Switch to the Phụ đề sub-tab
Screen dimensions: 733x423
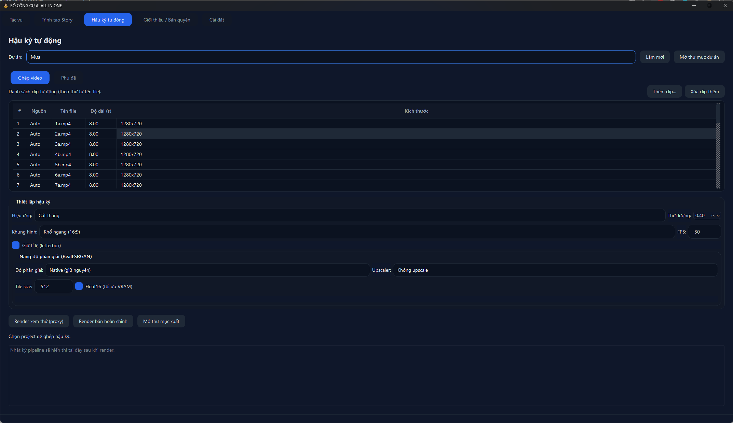(x=68, y=78)
